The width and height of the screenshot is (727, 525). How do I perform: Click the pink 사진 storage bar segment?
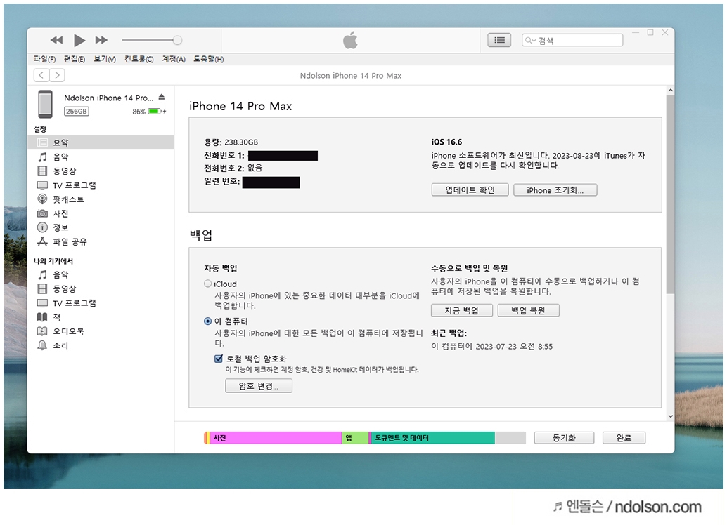tap(276, 437)
